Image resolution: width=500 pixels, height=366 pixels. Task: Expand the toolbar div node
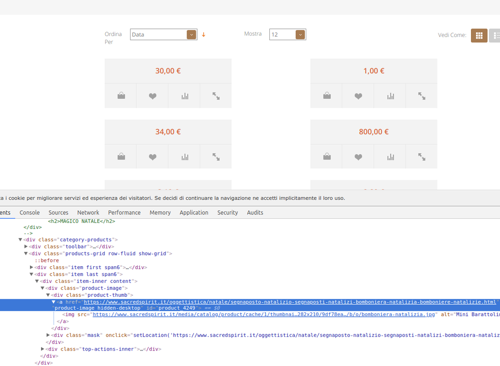coord(26,247)
